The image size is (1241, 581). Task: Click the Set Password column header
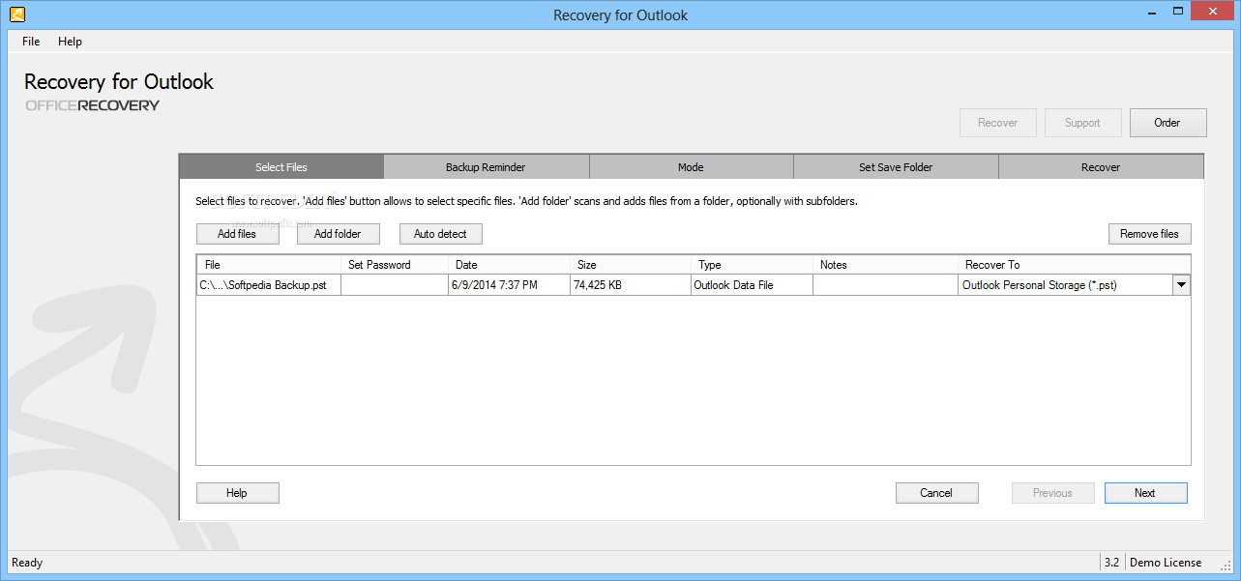(x=395, y=265)
